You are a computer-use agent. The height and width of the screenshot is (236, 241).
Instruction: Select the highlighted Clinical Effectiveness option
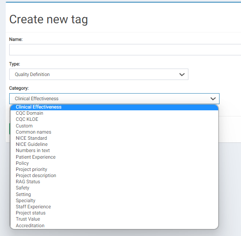click(x=114, y=107)
